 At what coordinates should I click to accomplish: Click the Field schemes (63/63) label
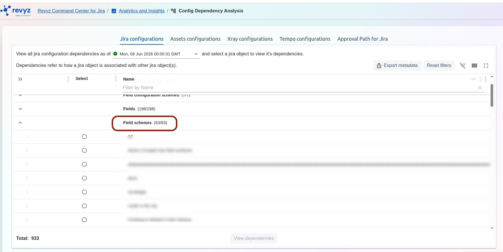145,123
